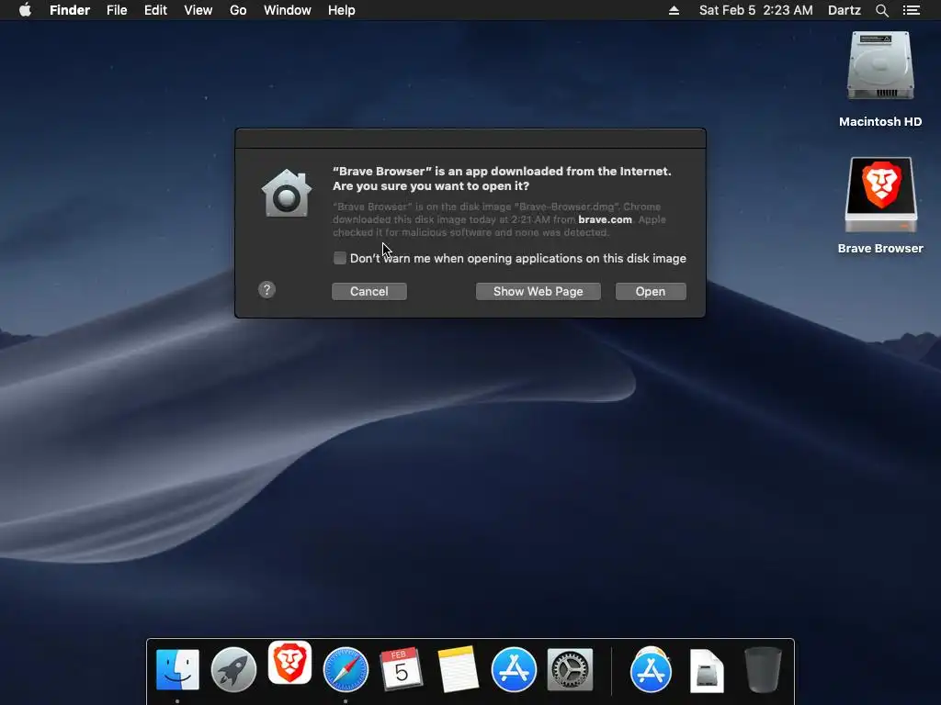Click the help question mark button
This screenshot has height=705, width=941.
tap(267, 290)
